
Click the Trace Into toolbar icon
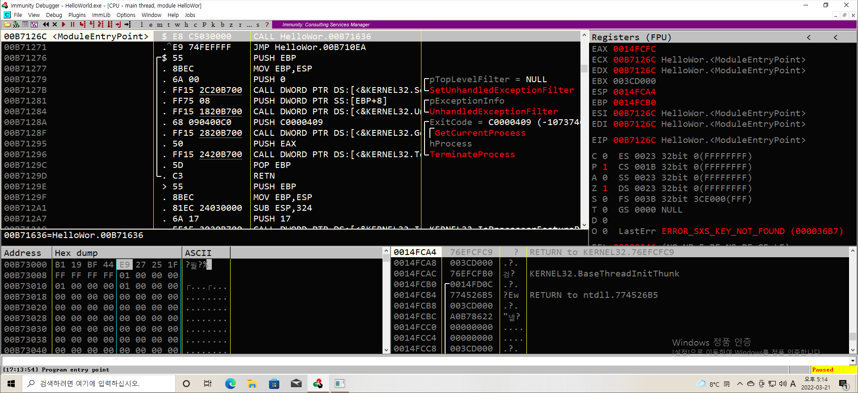(x=101, y=25)
